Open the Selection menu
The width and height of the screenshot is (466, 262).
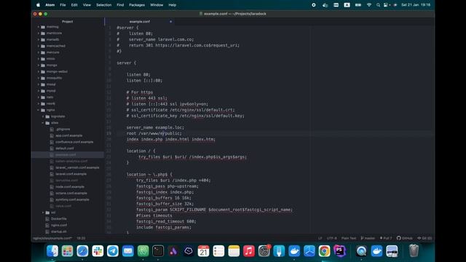pos(103,5)
